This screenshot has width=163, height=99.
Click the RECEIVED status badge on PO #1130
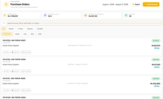156,98
